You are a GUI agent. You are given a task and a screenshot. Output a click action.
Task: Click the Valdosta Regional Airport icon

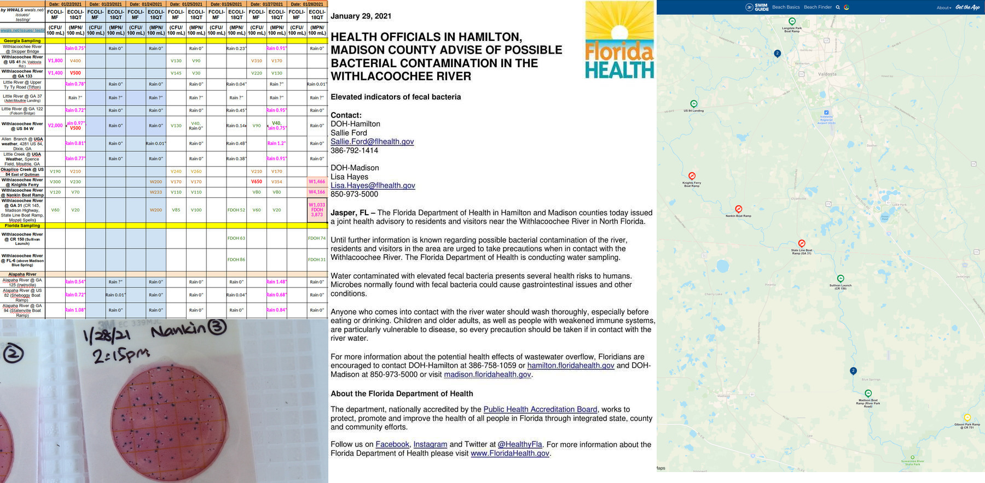click(826, 113)
